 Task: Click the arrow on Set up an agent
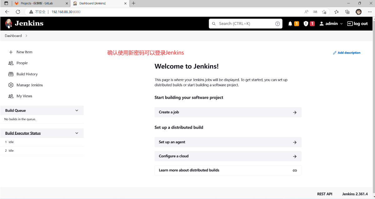click(295, 142)
